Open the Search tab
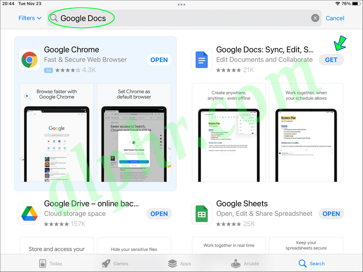This screenshot has height=272, width=363. coord(311,263)
